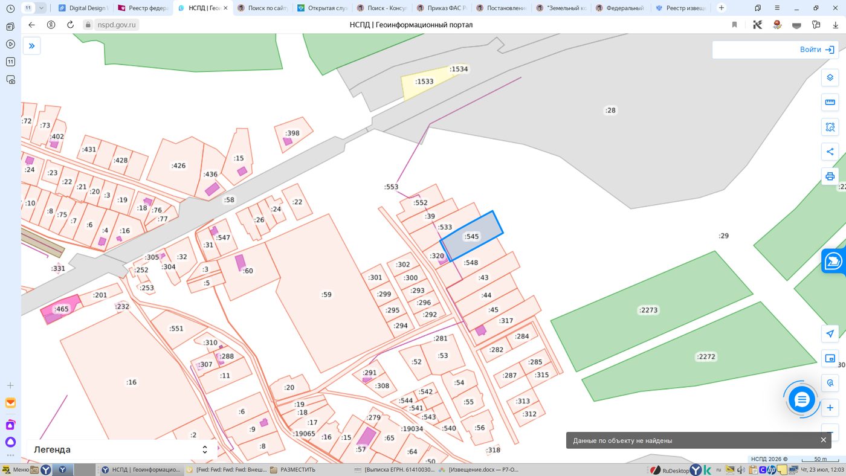Open the round blue chat assistant button
Screen dimensions: 846x476
click(x=802, y=399)
